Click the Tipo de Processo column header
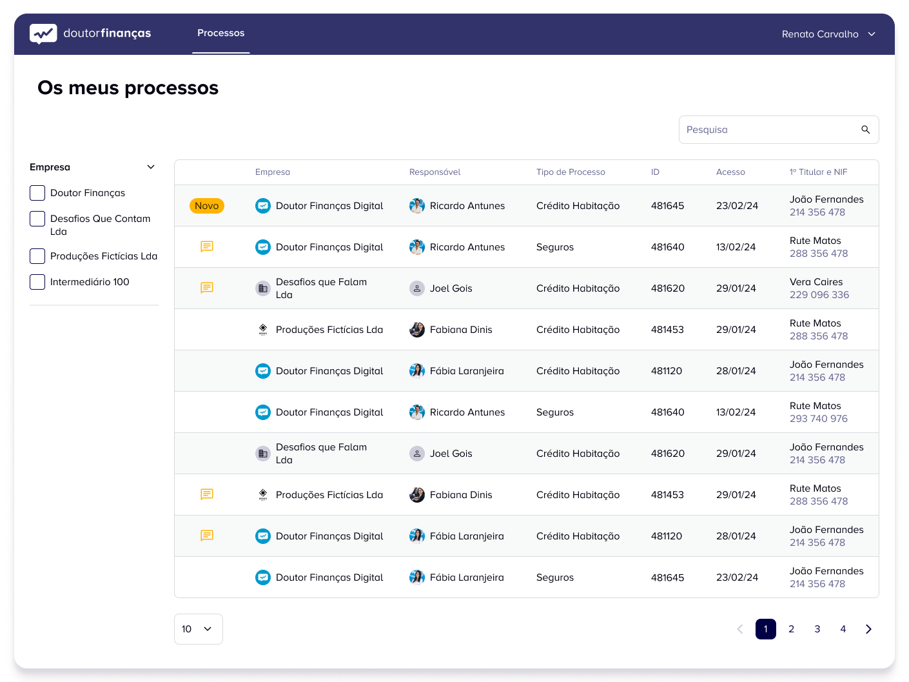 pyautogui.click(x=571, y=172)
